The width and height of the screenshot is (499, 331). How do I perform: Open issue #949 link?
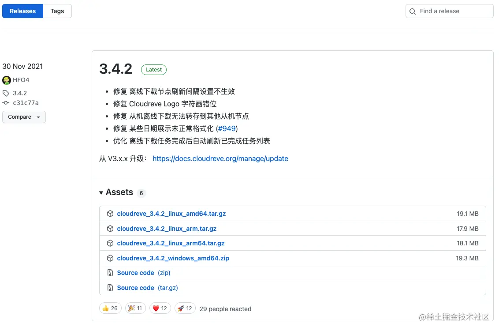[227, 129]
